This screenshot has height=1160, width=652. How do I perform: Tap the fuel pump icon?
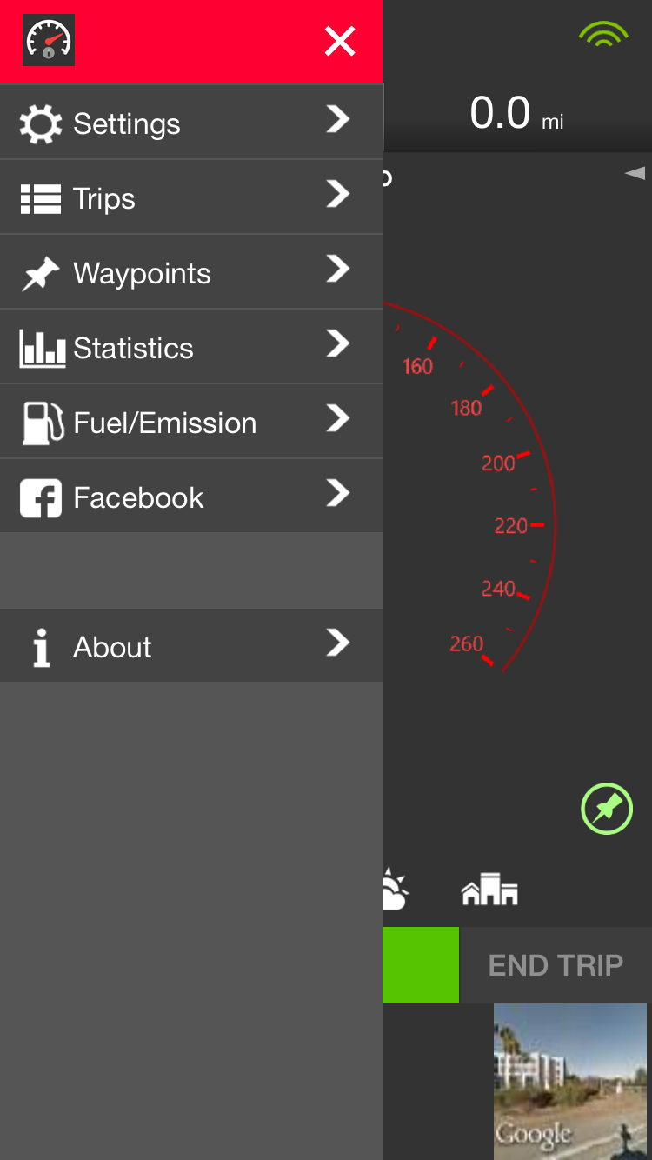43,423
